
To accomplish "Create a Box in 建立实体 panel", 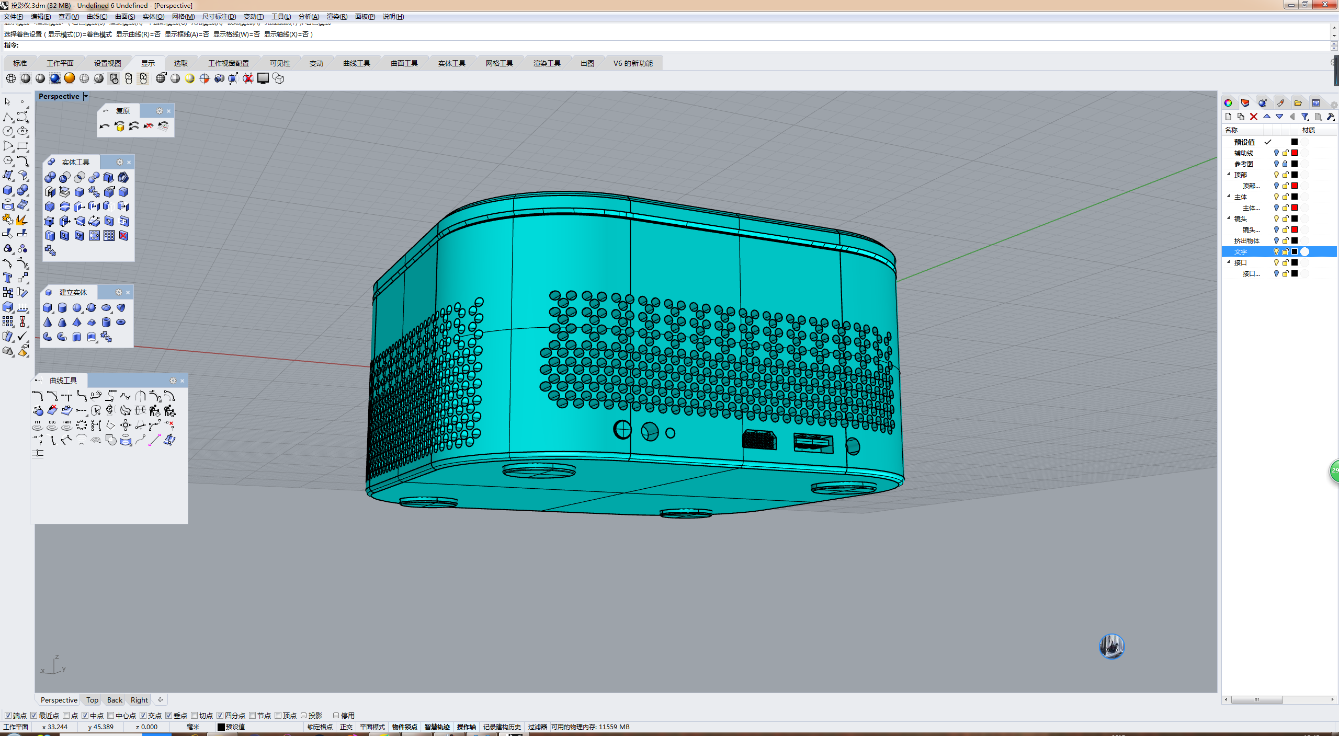I will click(x=48, y=307).
